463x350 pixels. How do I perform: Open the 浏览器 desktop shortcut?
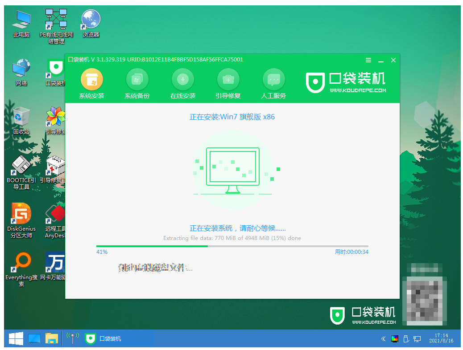pyautogui.click(x=91, y=24)
